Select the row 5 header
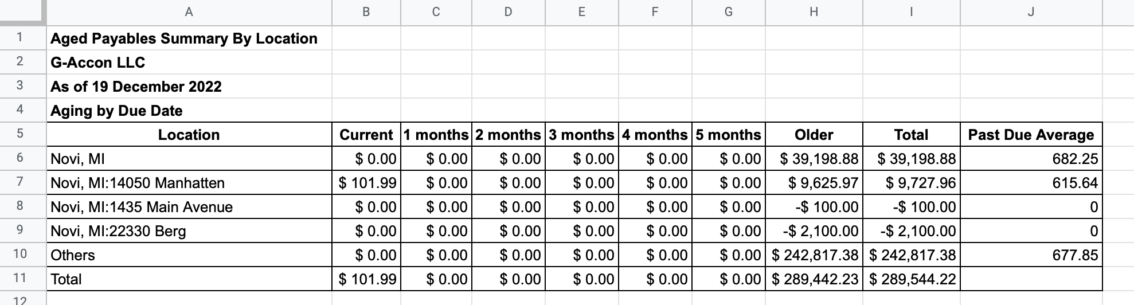The width and height of the screenshot is (1134, 305). click(x=20, y=134)
